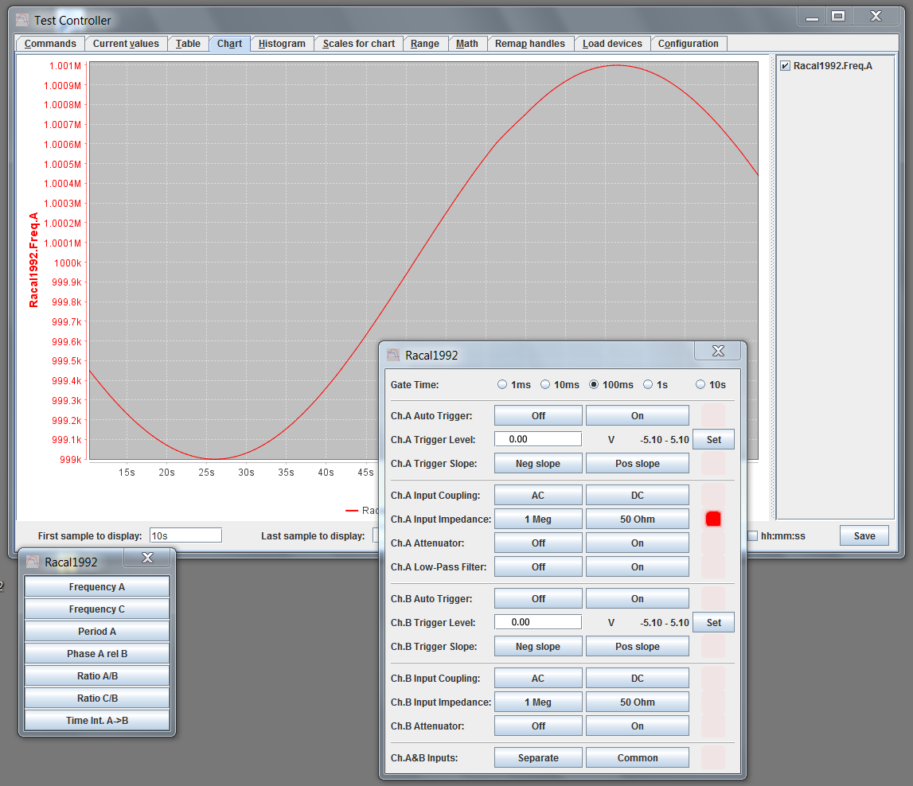913x786 pixels.
Task: Select the 100ms gate time
Action: pos(593,384)
